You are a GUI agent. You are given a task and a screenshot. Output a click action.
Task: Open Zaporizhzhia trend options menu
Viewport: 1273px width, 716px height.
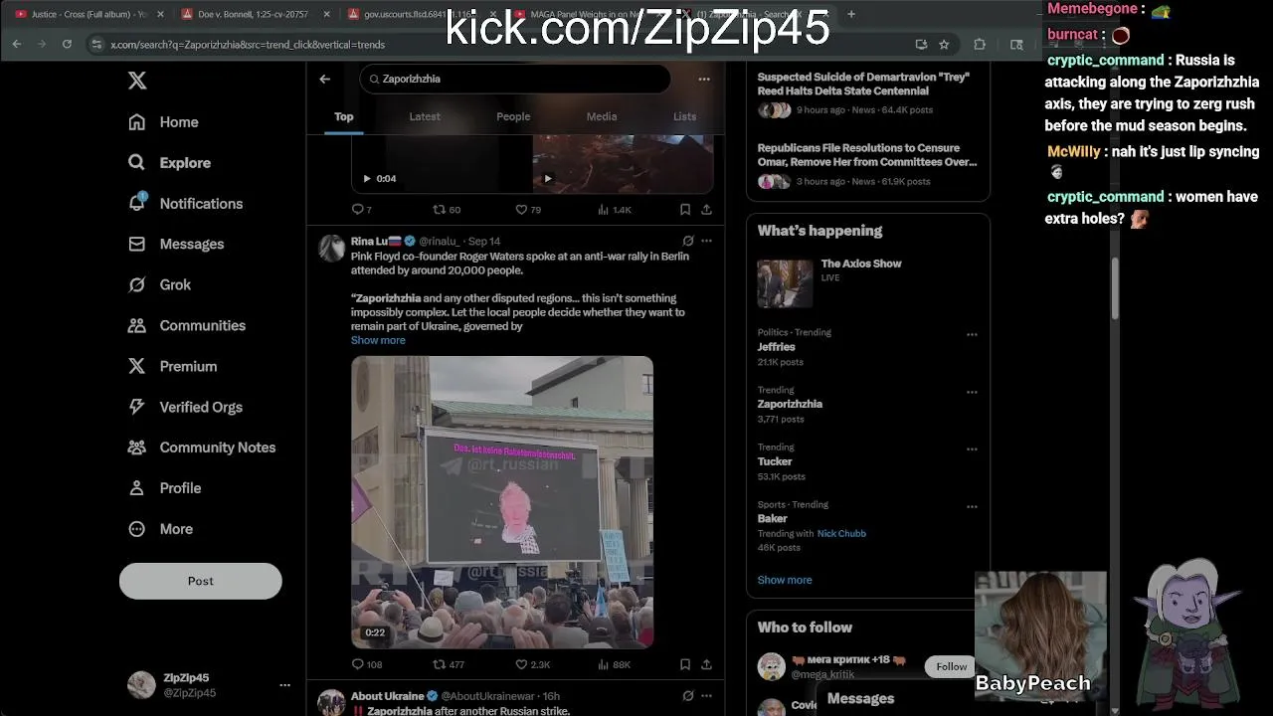coord(972,392)
